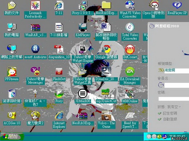Viewport: 189px width, 141px height.
Task: Toggle 自動登錄 checkbox in 阿里旺旺
Action: pos(160,119)
